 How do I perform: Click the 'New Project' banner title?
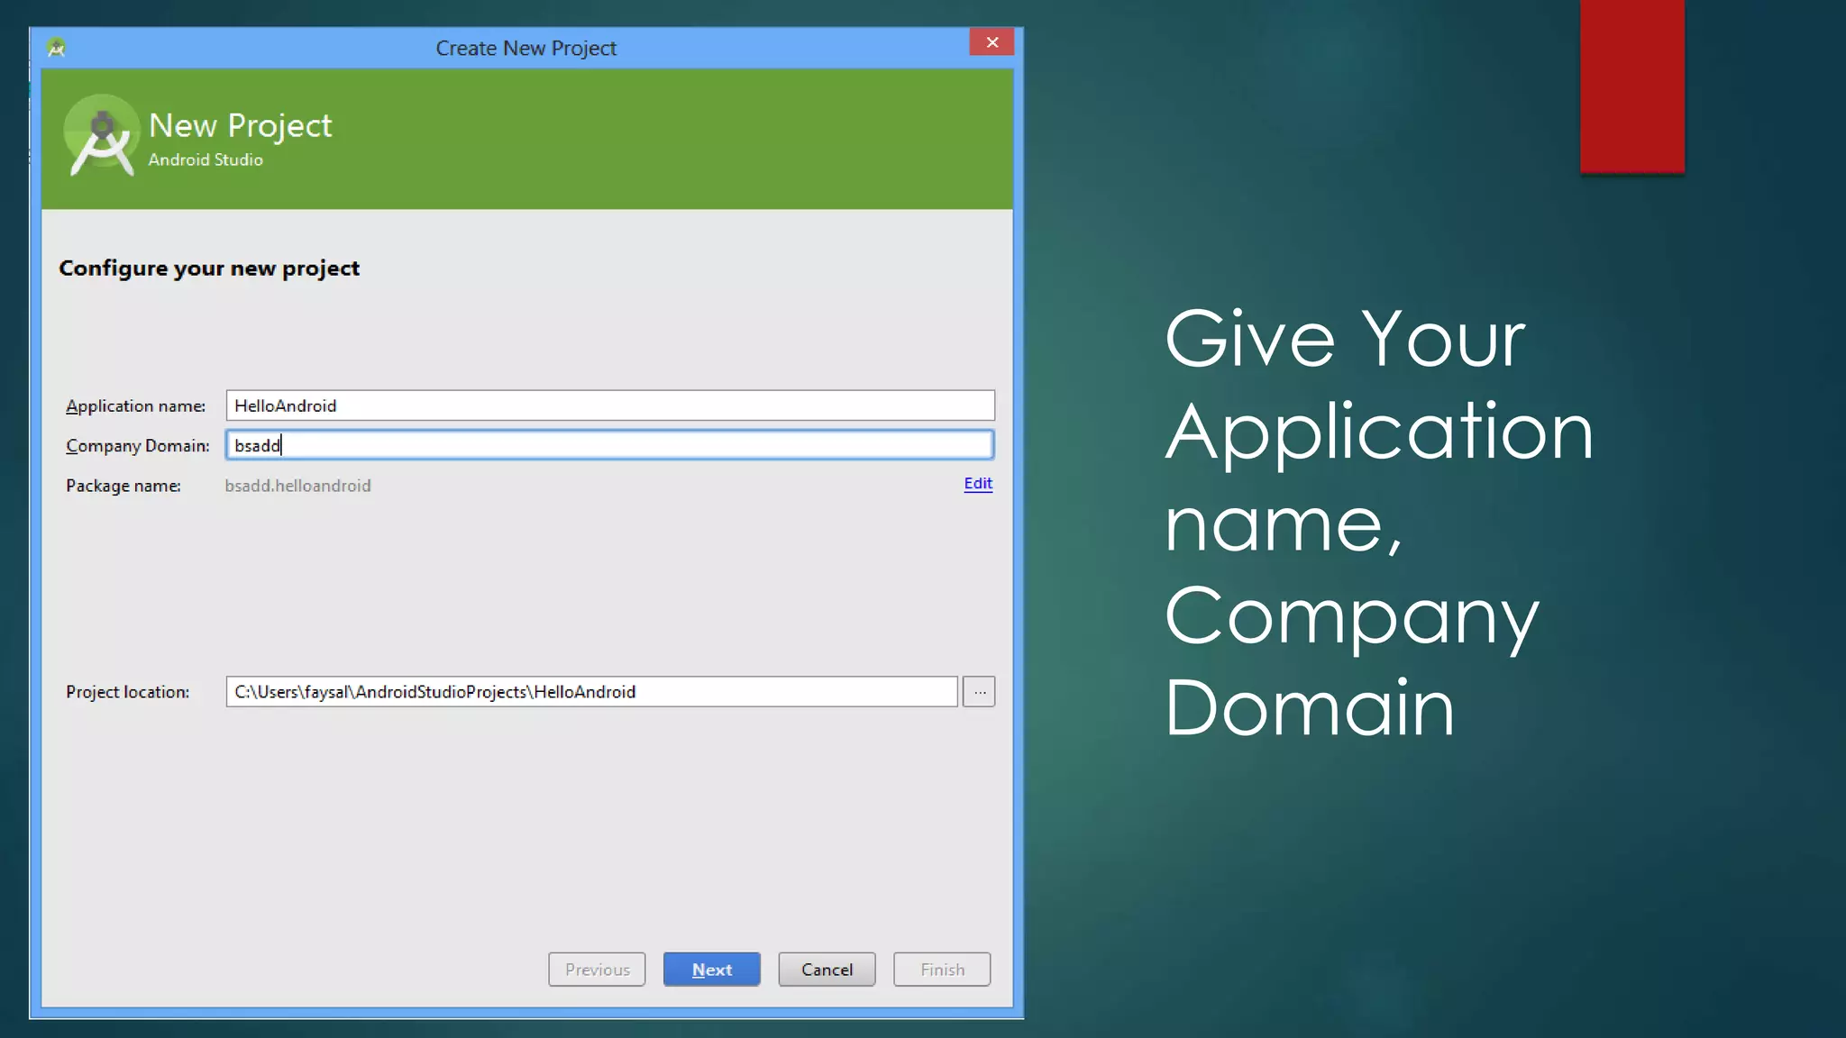241,126
